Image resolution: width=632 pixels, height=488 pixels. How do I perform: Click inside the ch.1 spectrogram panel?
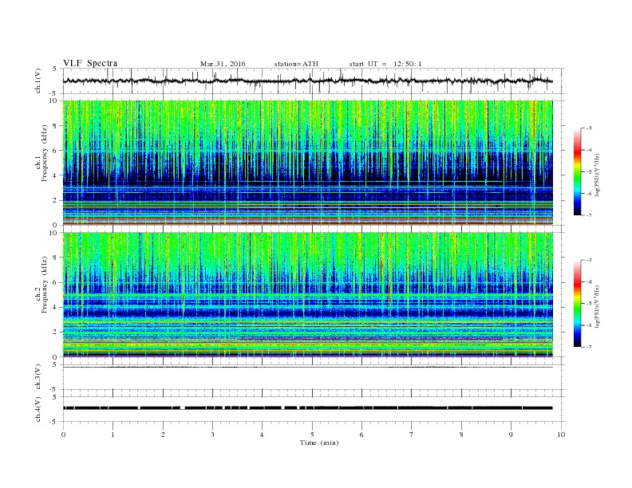pyautogui.click(x=308, y=163)
